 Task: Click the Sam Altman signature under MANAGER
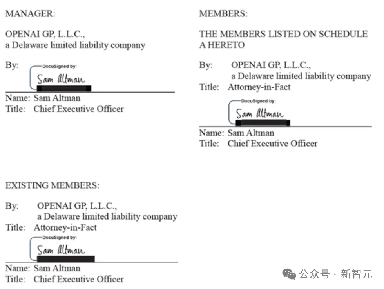coord(61,79)
